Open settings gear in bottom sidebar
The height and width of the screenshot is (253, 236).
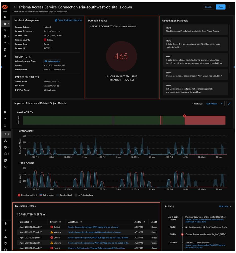pos(5,243)
